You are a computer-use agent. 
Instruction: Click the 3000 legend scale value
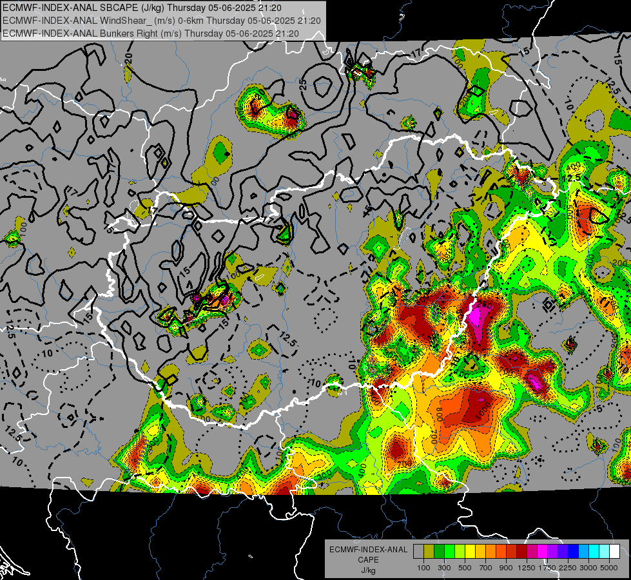click(588, 568)
